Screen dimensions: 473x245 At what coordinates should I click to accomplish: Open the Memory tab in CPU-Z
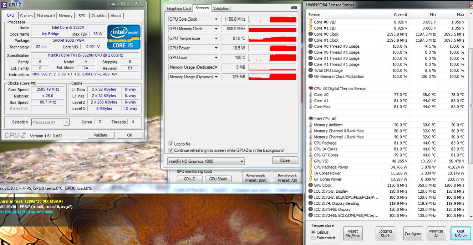click(x=66, y=16)
